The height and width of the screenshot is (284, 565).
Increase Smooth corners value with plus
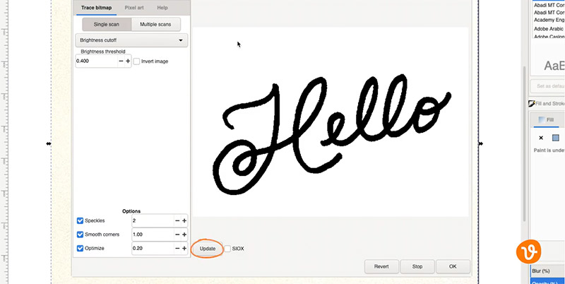(x=184, y=235)
